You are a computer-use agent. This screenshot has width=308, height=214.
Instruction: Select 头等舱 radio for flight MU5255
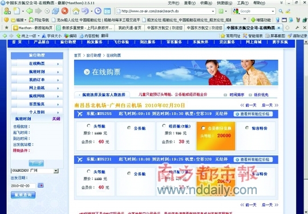pos(88,126)
